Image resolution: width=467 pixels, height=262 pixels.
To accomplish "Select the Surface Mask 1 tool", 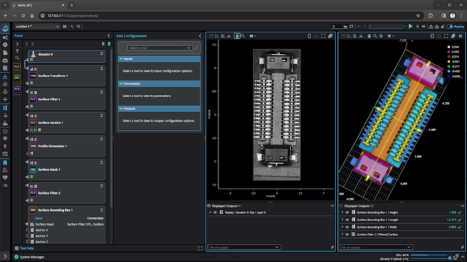I will (x=67, y=170).
